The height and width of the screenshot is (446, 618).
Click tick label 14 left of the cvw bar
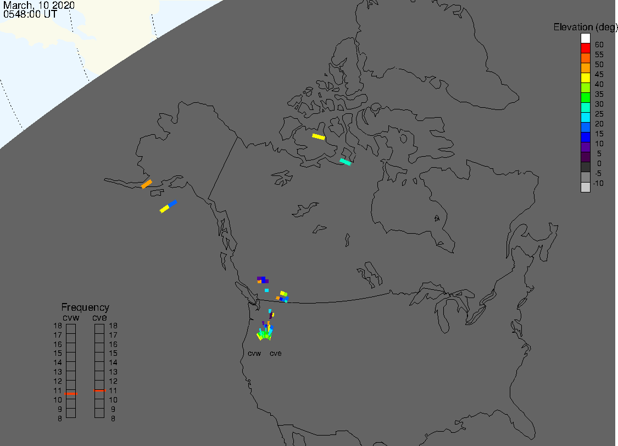pyautogui.click(x=58, y=362)
